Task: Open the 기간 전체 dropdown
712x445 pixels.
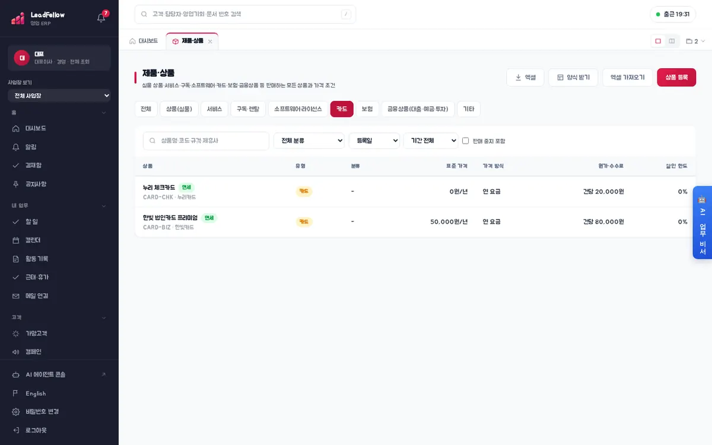Action: click(431, 141)
